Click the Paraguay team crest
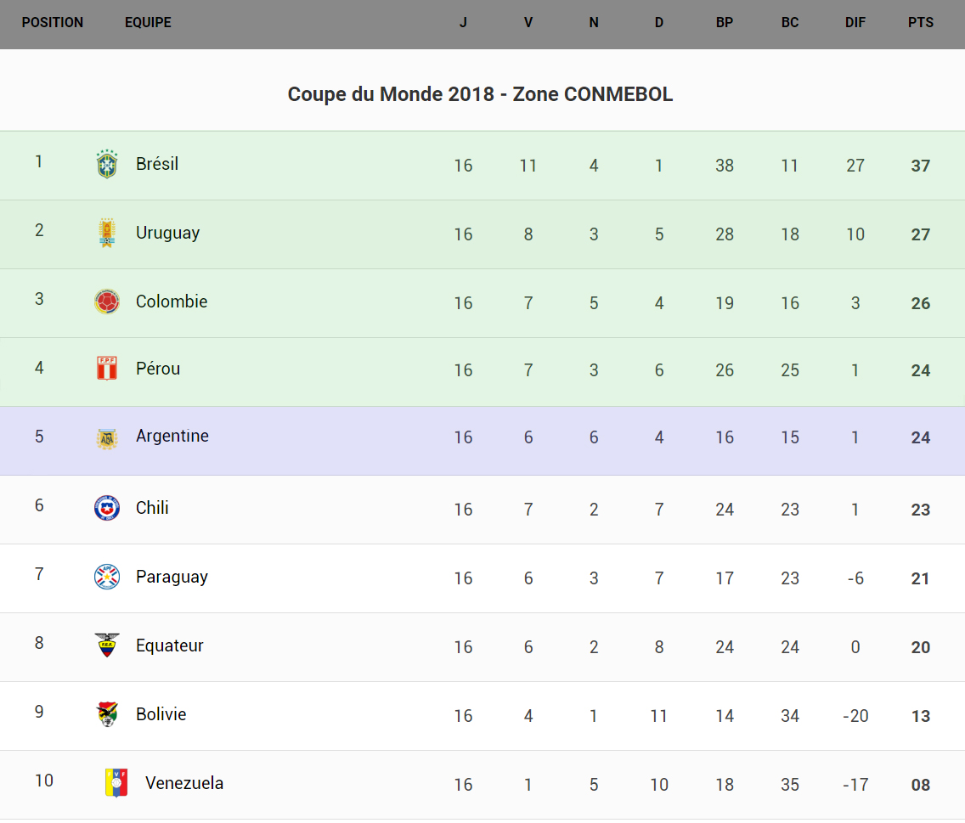The width and height of the screenshot is (965, 823). tap(107, 577)
